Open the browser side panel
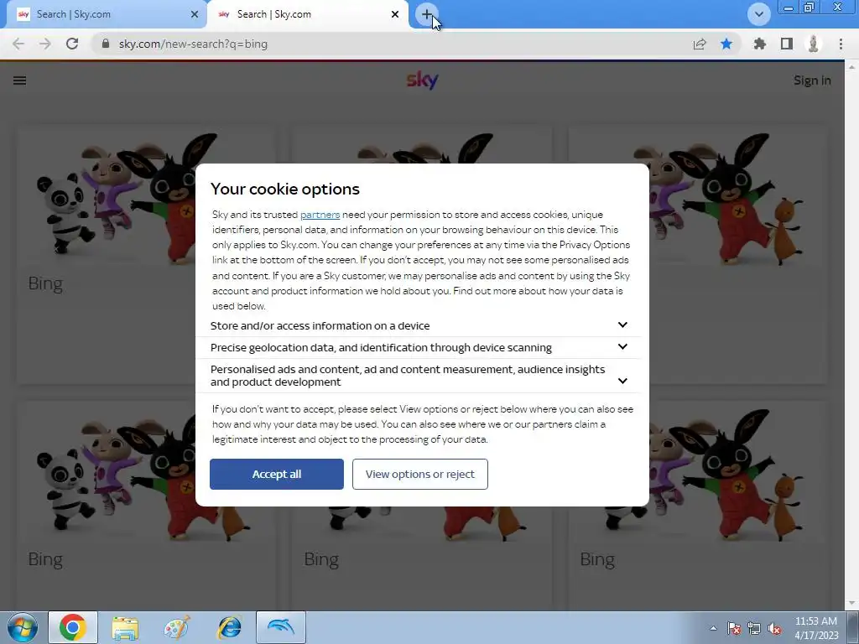 787,44
